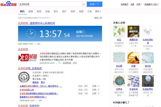Open 北京时间_百度百科 result

point(29,106)
